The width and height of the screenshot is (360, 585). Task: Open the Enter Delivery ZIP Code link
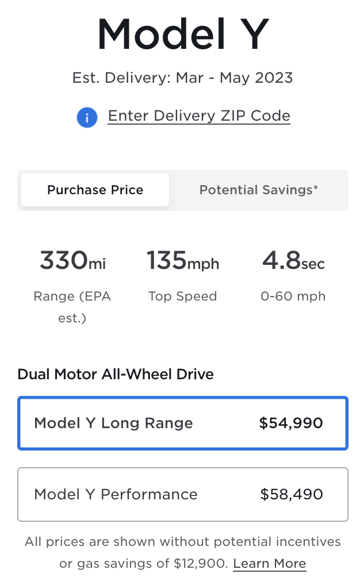coord(199,116)
